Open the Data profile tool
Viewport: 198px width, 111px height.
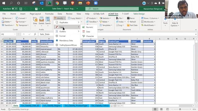35,22
